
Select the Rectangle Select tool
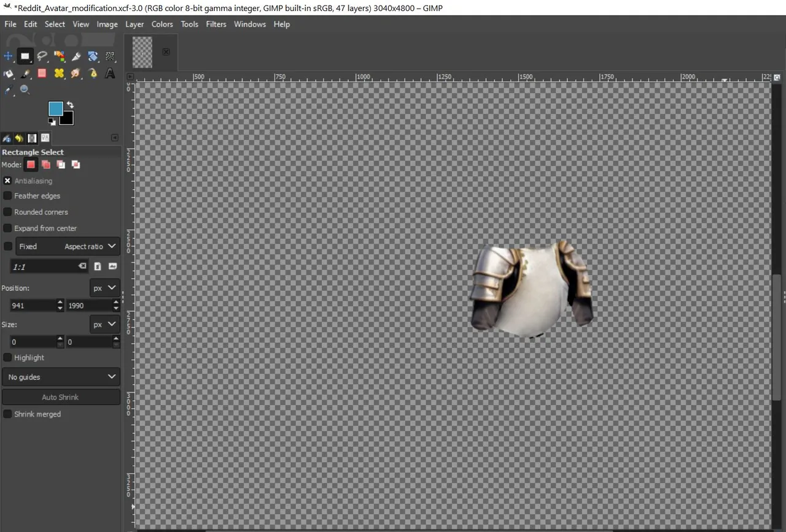(25, 56)
